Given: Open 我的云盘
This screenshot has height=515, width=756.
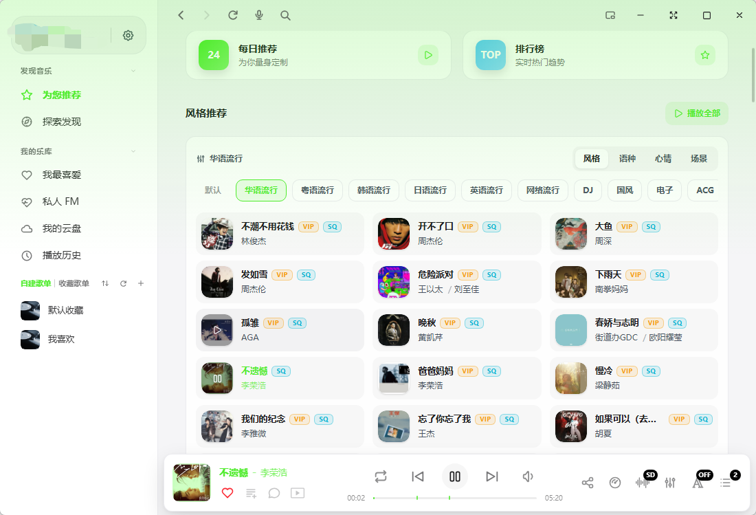Looking at the screenshot, I should [x=62, y=228].
